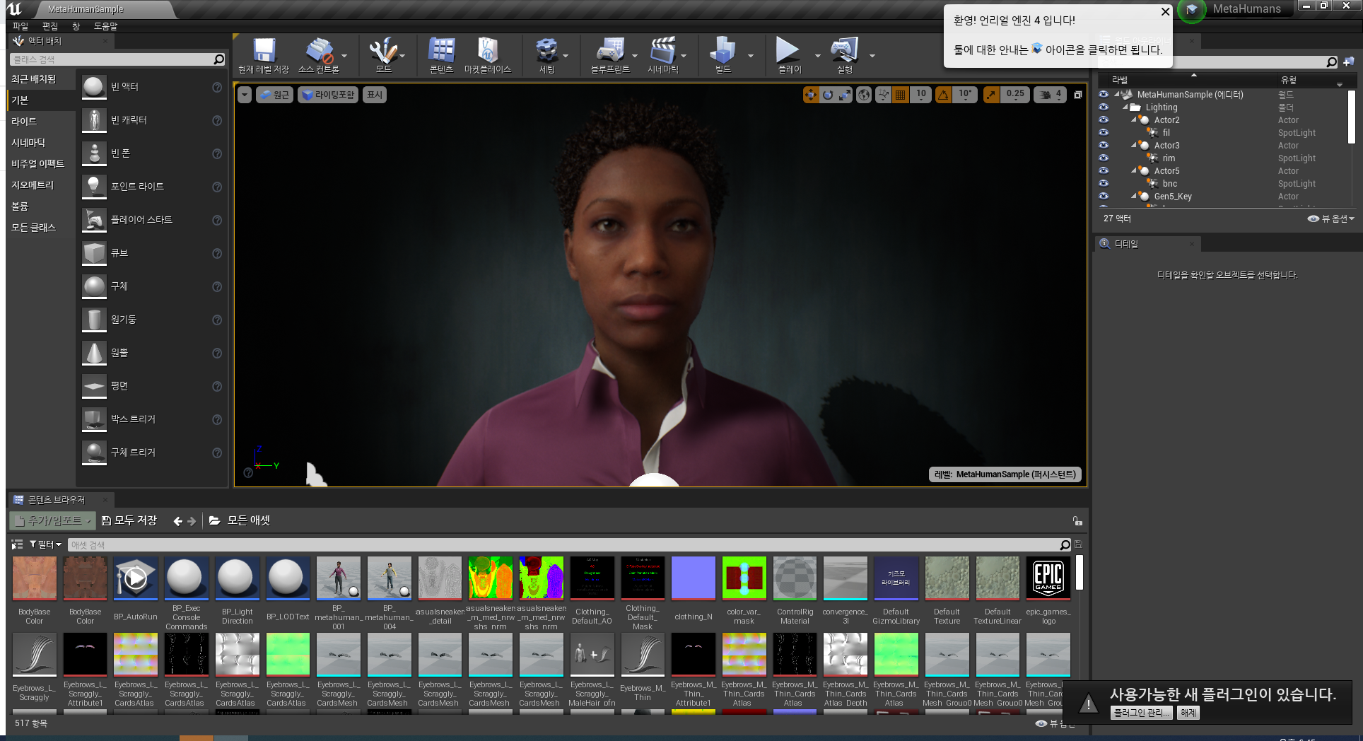Open the File (파일) menu
The image size is (1363, 741).
[x=21, y=26]
